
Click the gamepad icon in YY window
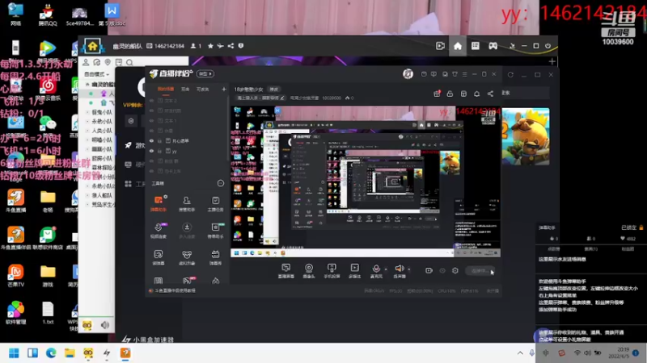pos(493,46)
